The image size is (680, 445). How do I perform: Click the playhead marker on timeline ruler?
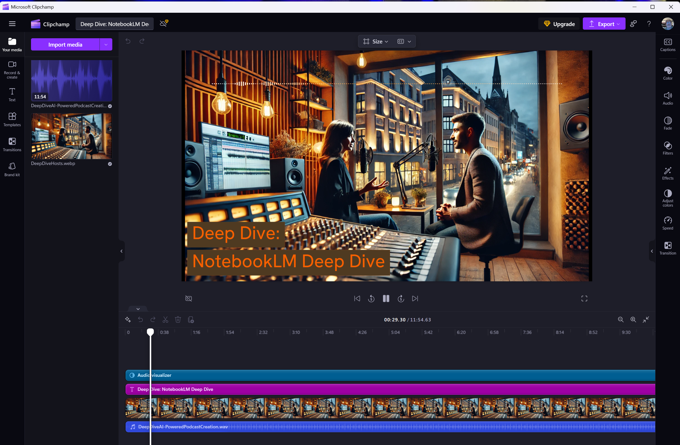(x=150, y=332)
